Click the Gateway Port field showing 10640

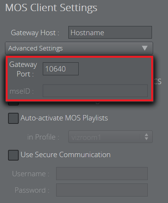[x=61, y=69]
